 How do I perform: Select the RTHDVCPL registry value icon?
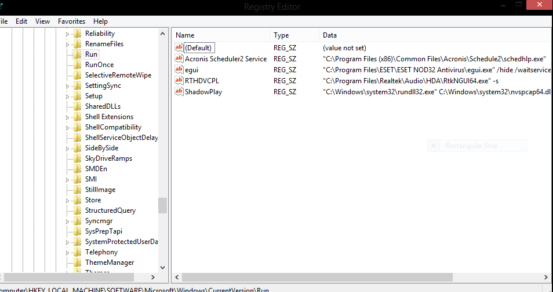point(179,80)
